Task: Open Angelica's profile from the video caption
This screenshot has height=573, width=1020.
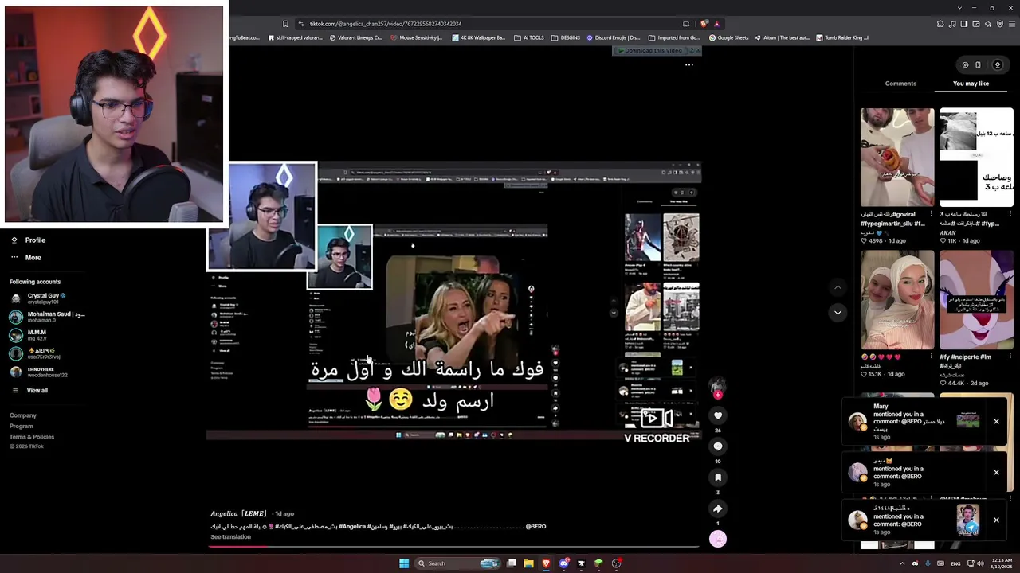Action: [238, 513]
